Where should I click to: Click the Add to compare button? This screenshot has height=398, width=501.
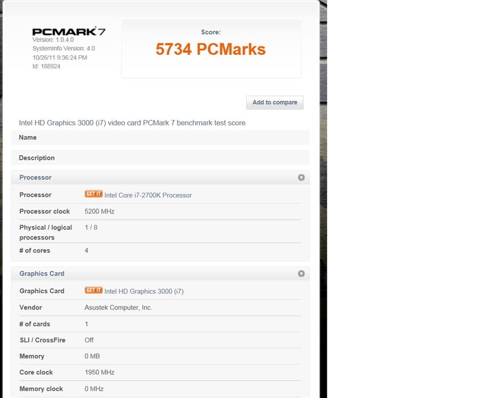pos(275,103)
